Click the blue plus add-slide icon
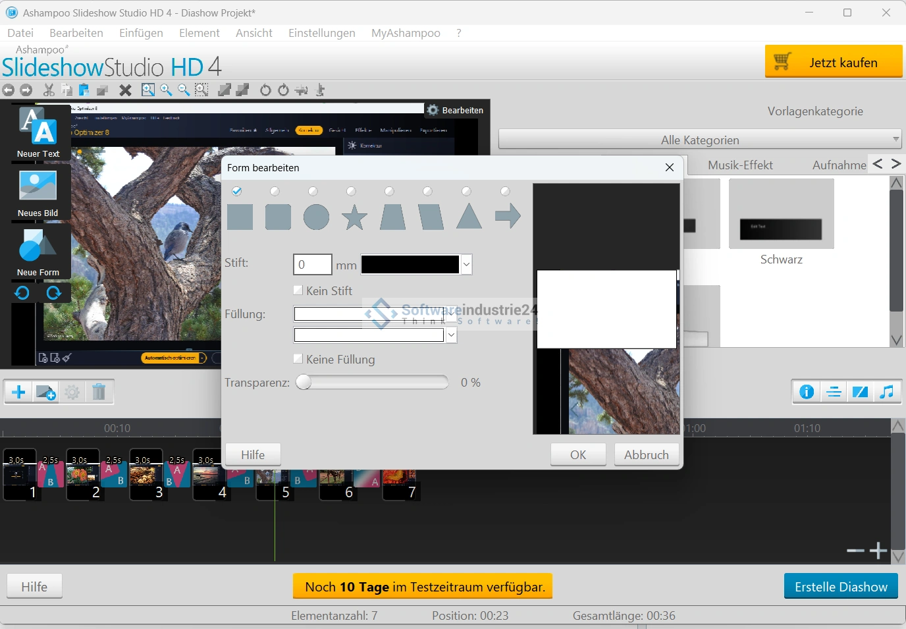Image resolution: width=906 pixels, height=629 pixels. click(18, 393)
